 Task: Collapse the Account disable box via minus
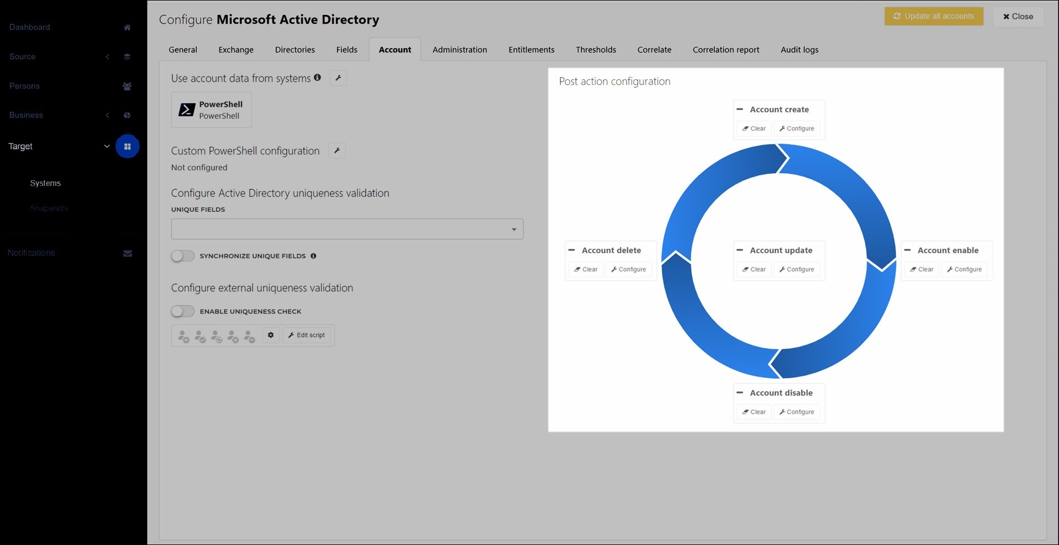click(x=740, y=393)
